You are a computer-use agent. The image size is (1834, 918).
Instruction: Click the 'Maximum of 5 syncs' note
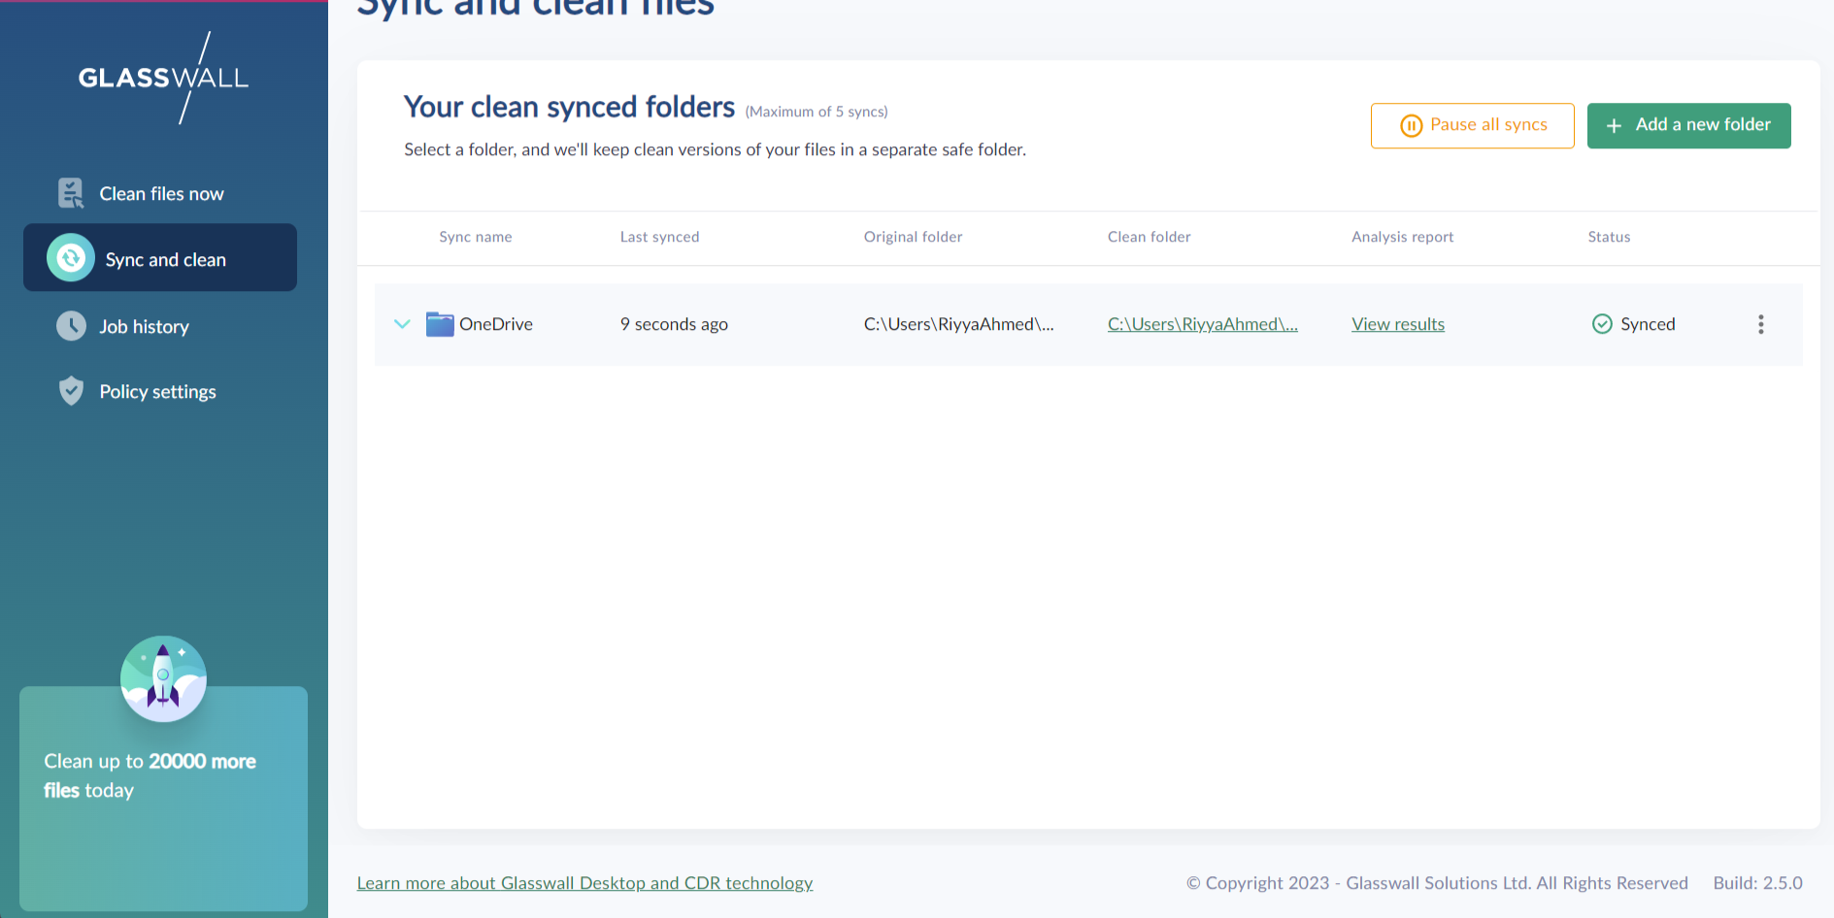817,112
